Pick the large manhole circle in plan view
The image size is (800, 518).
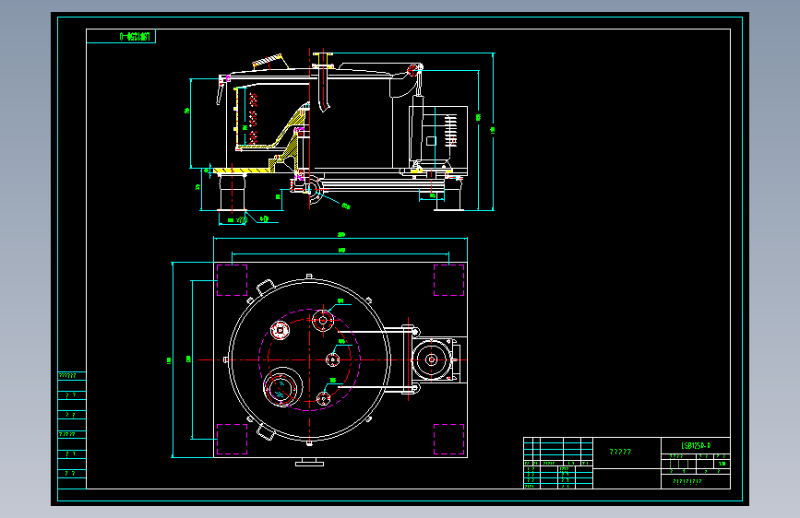[282, 387]
